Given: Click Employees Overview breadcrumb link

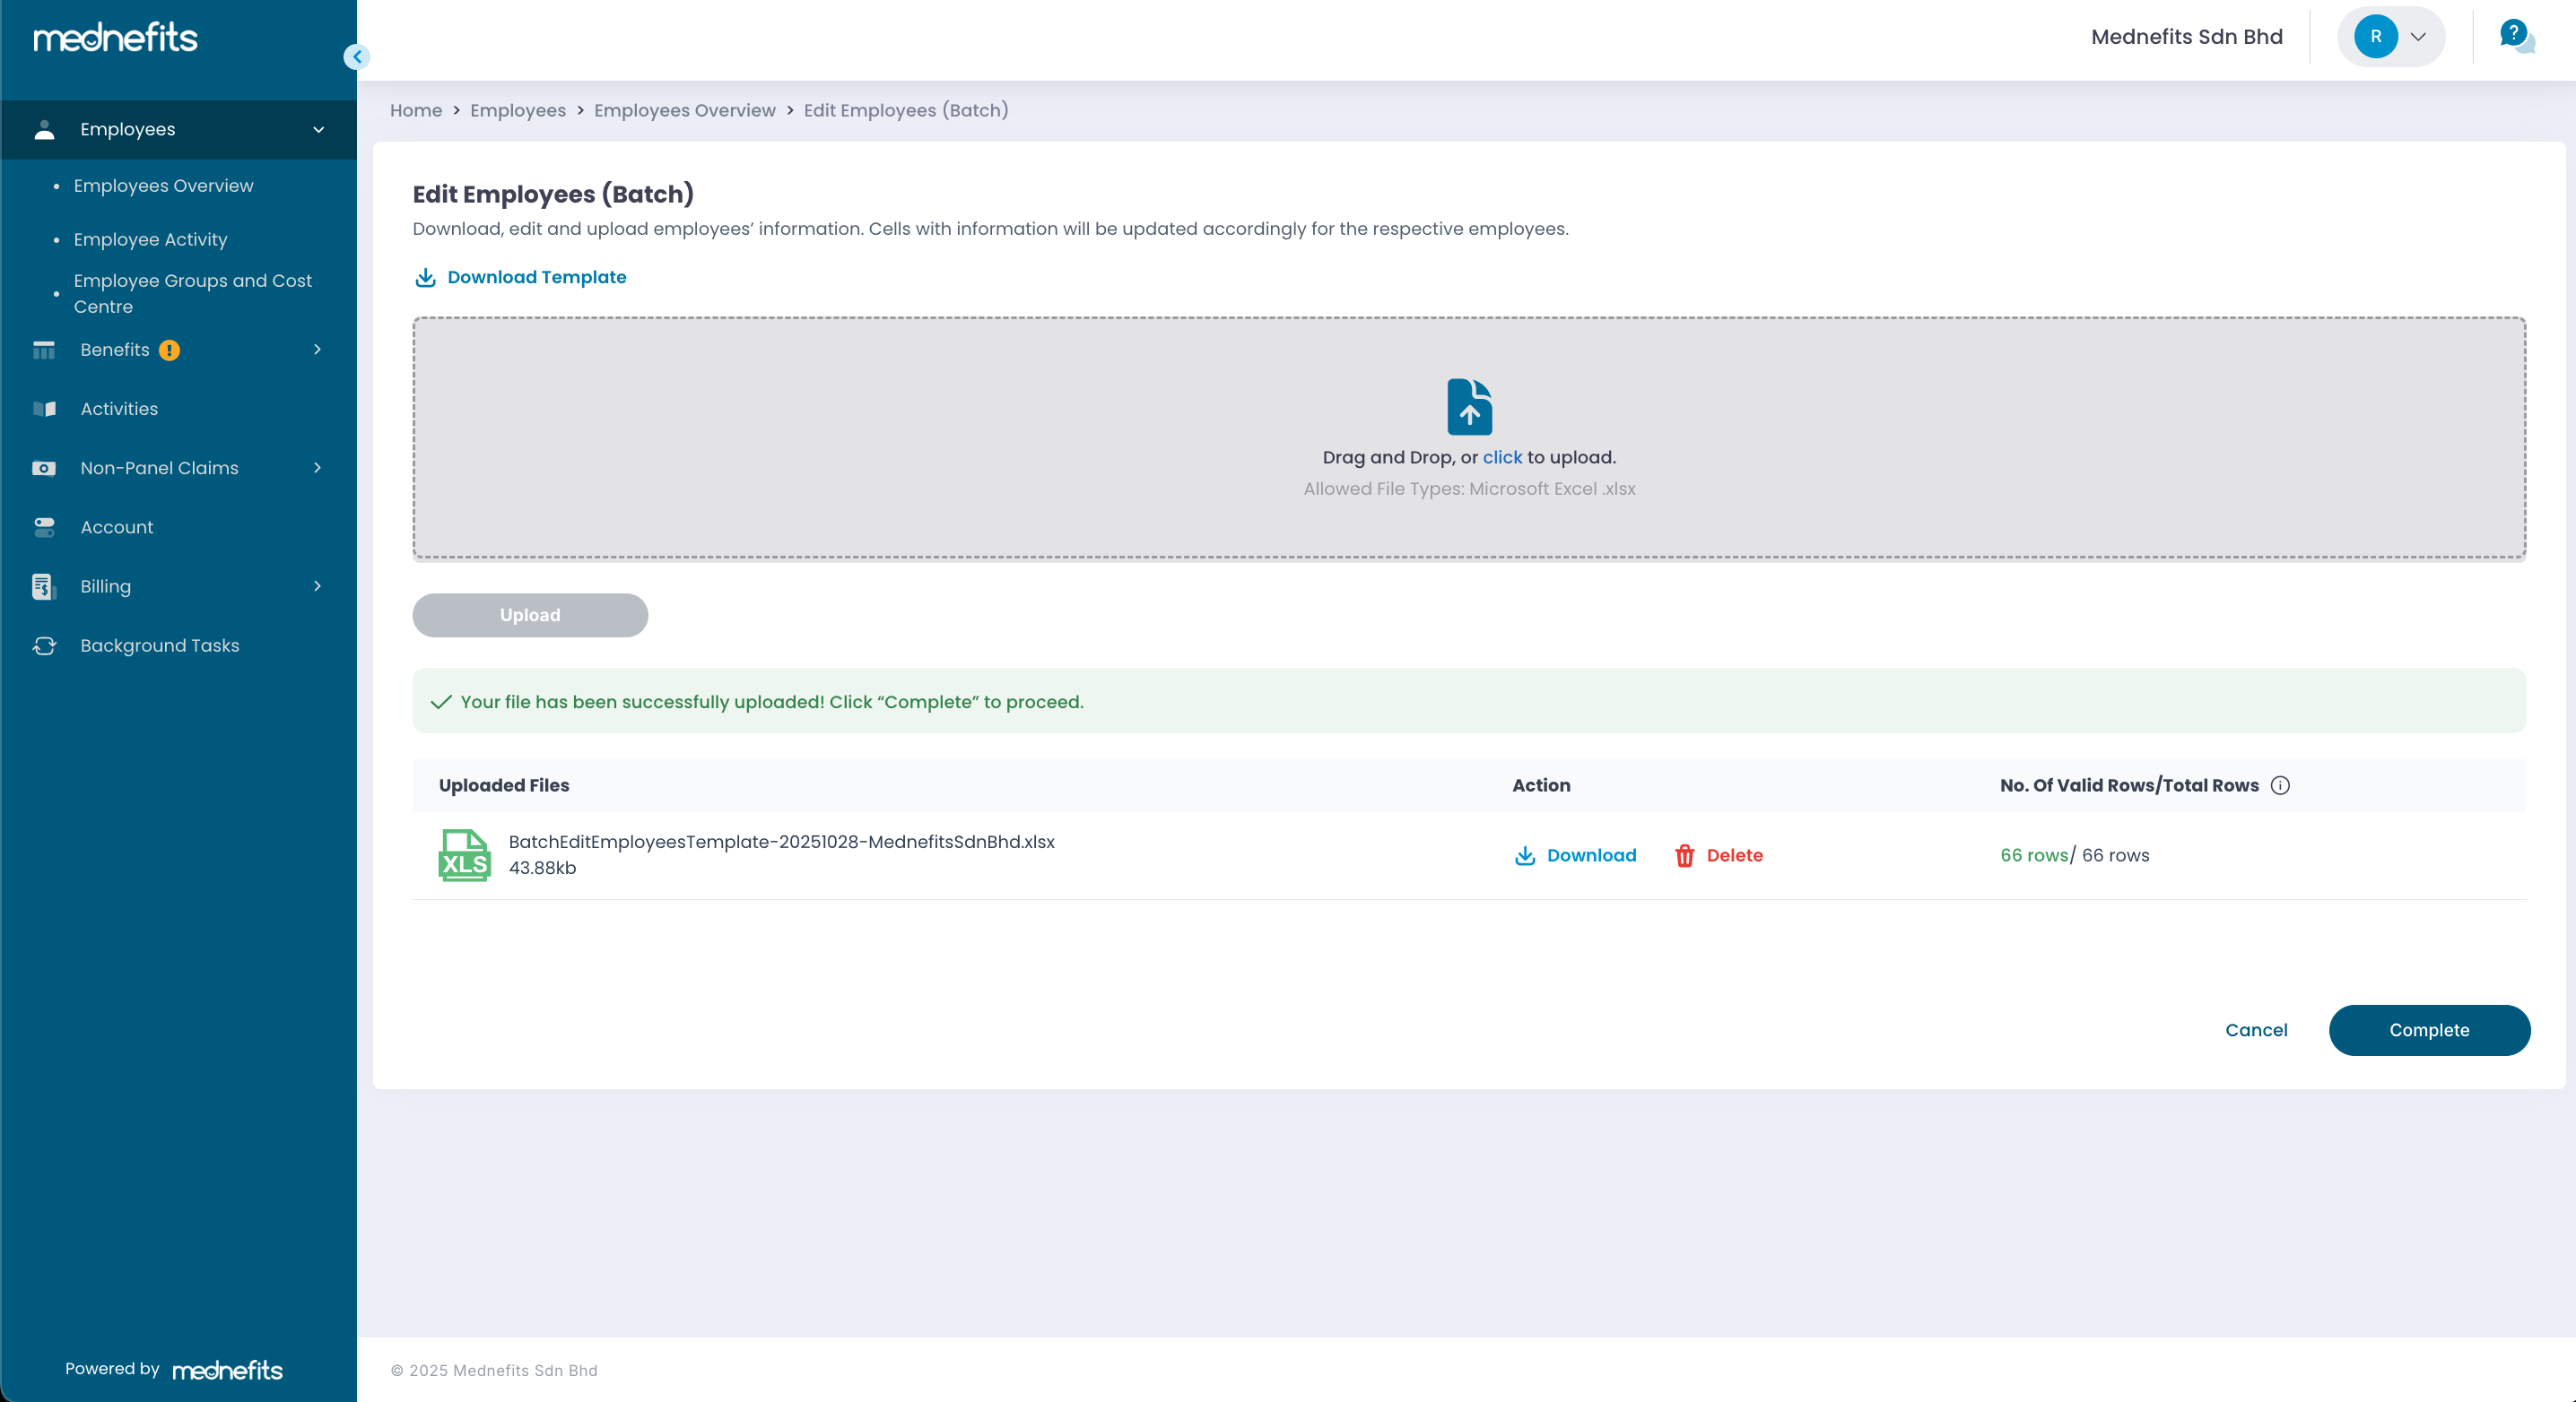Looking at the screenshot, I should [684, 110].
